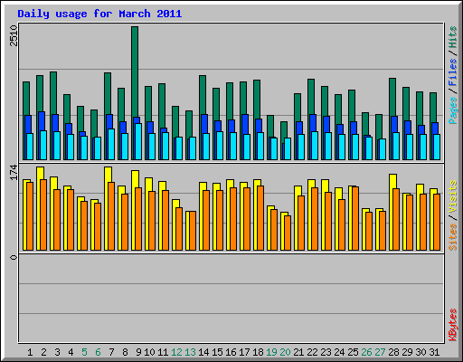Click the day 7 label on the x-axis
Screen dimensions: 463x362
(111, 352)
